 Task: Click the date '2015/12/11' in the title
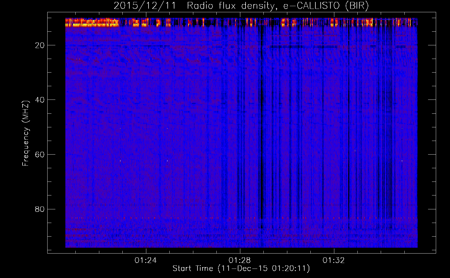click(x=145, y=6)
